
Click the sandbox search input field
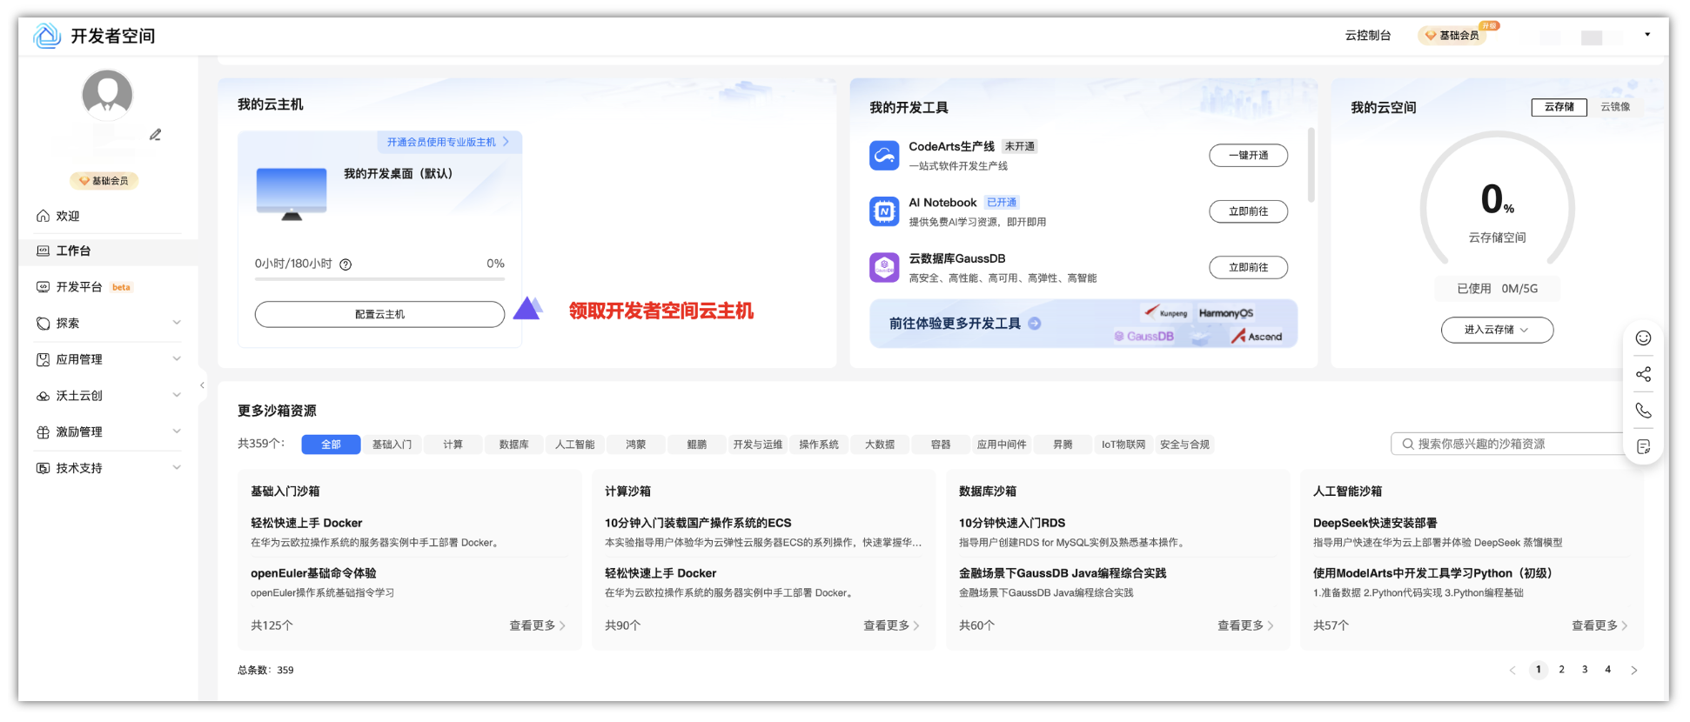coord(1510,444)
